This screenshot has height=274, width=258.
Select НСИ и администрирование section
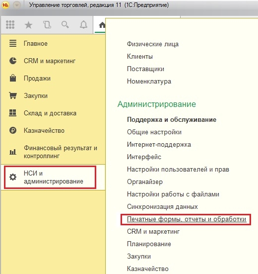point(54,177)
